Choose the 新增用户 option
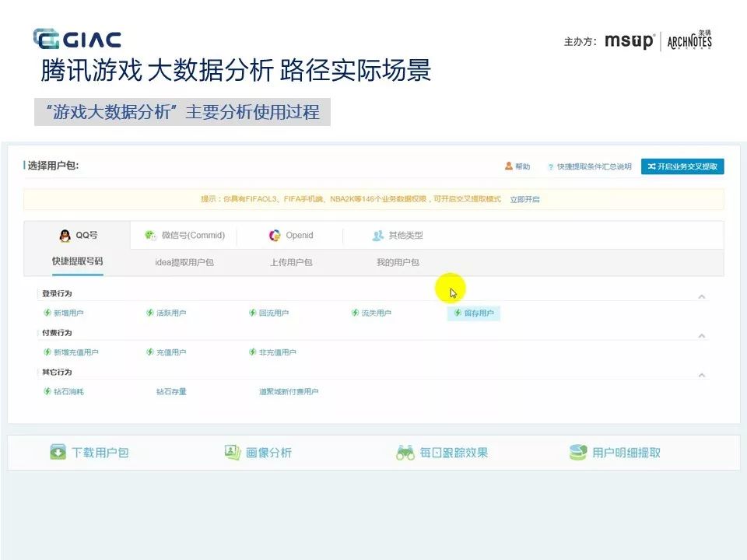The image size is (747, 560). click(64, 313)
